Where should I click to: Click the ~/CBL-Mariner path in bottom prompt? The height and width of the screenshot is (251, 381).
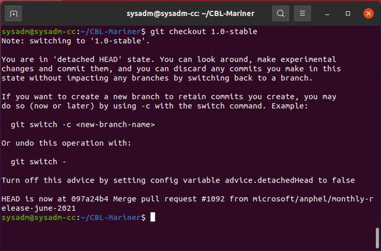111,217
